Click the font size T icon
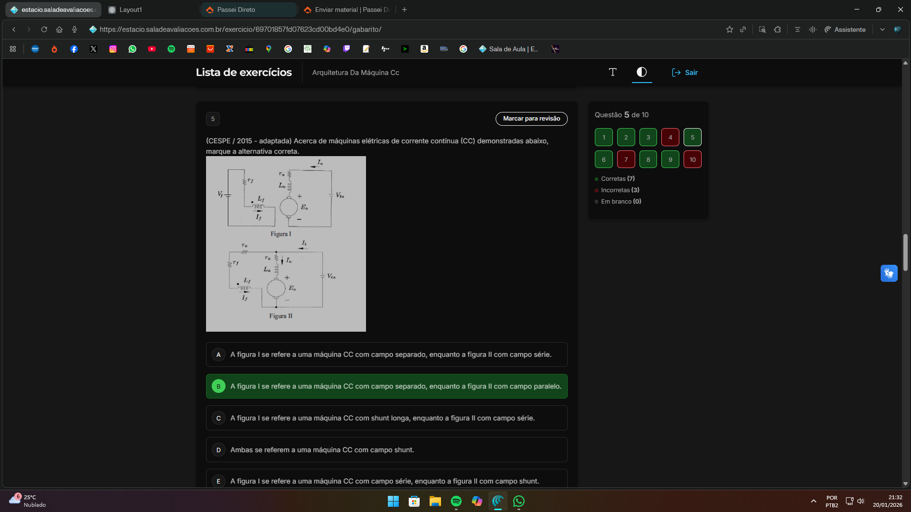This screenshot has height=512, width=911. 612,72
